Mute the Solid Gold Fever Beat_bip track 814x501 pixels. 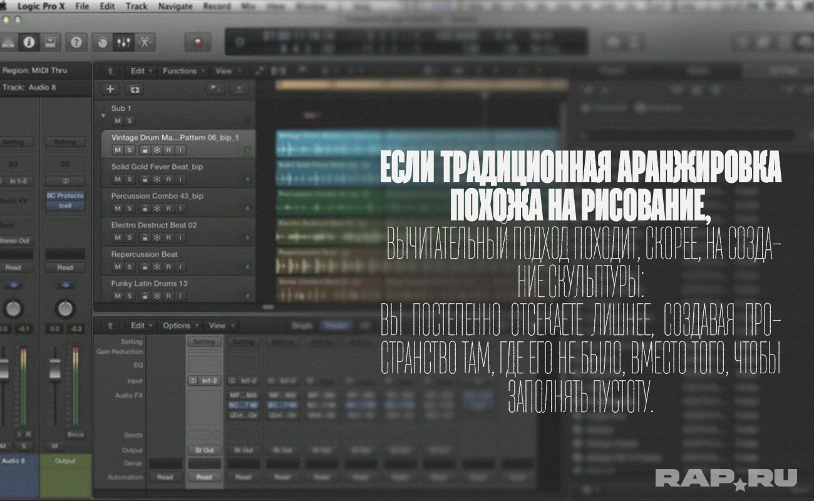(x=117, y=179)
